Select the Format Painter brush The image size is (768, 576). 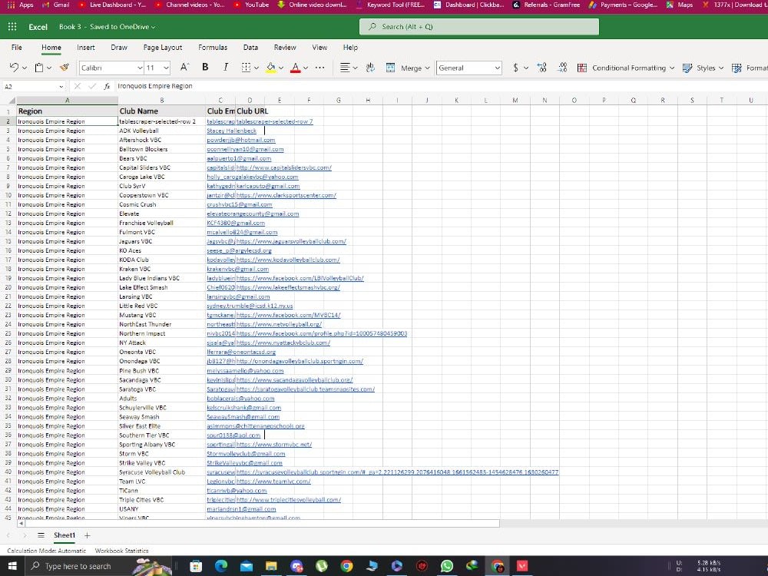[65, 68]
